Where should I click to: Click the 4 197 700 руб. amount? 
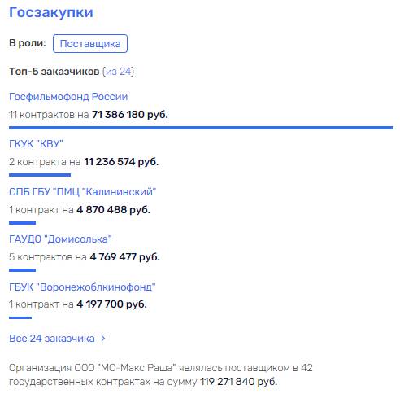(111, 304)
